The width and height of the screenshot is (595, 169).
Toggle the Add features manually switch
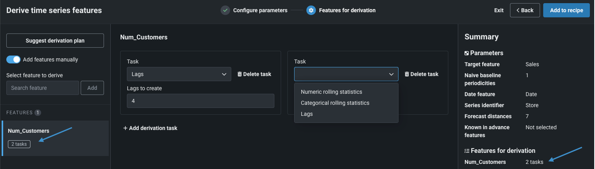13,59
